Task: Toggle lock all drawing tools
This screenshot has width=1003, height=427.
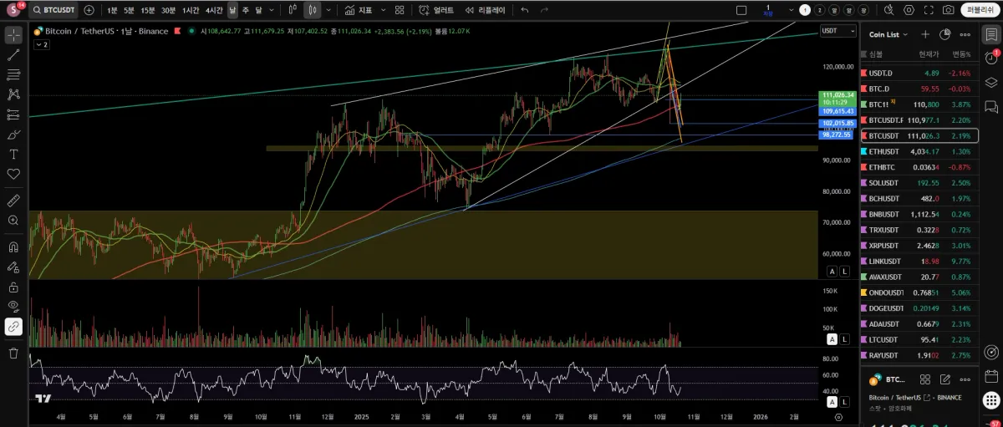Action: click(x=13, y=287)
